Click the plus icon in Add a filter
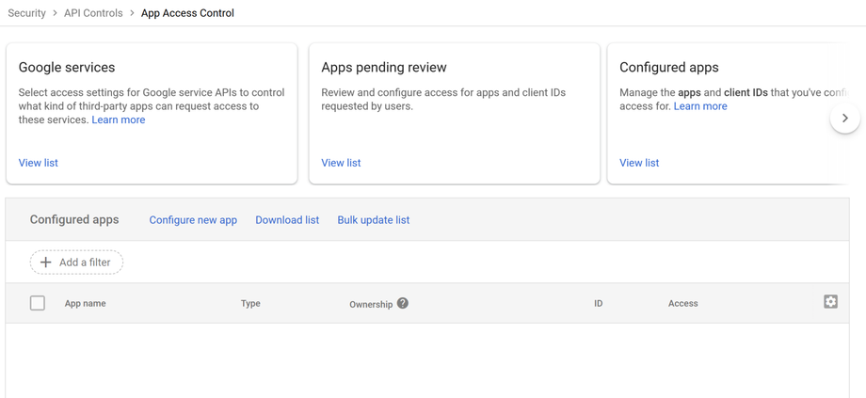Viewport: 866px width, 398px height. tap(45, 263)
